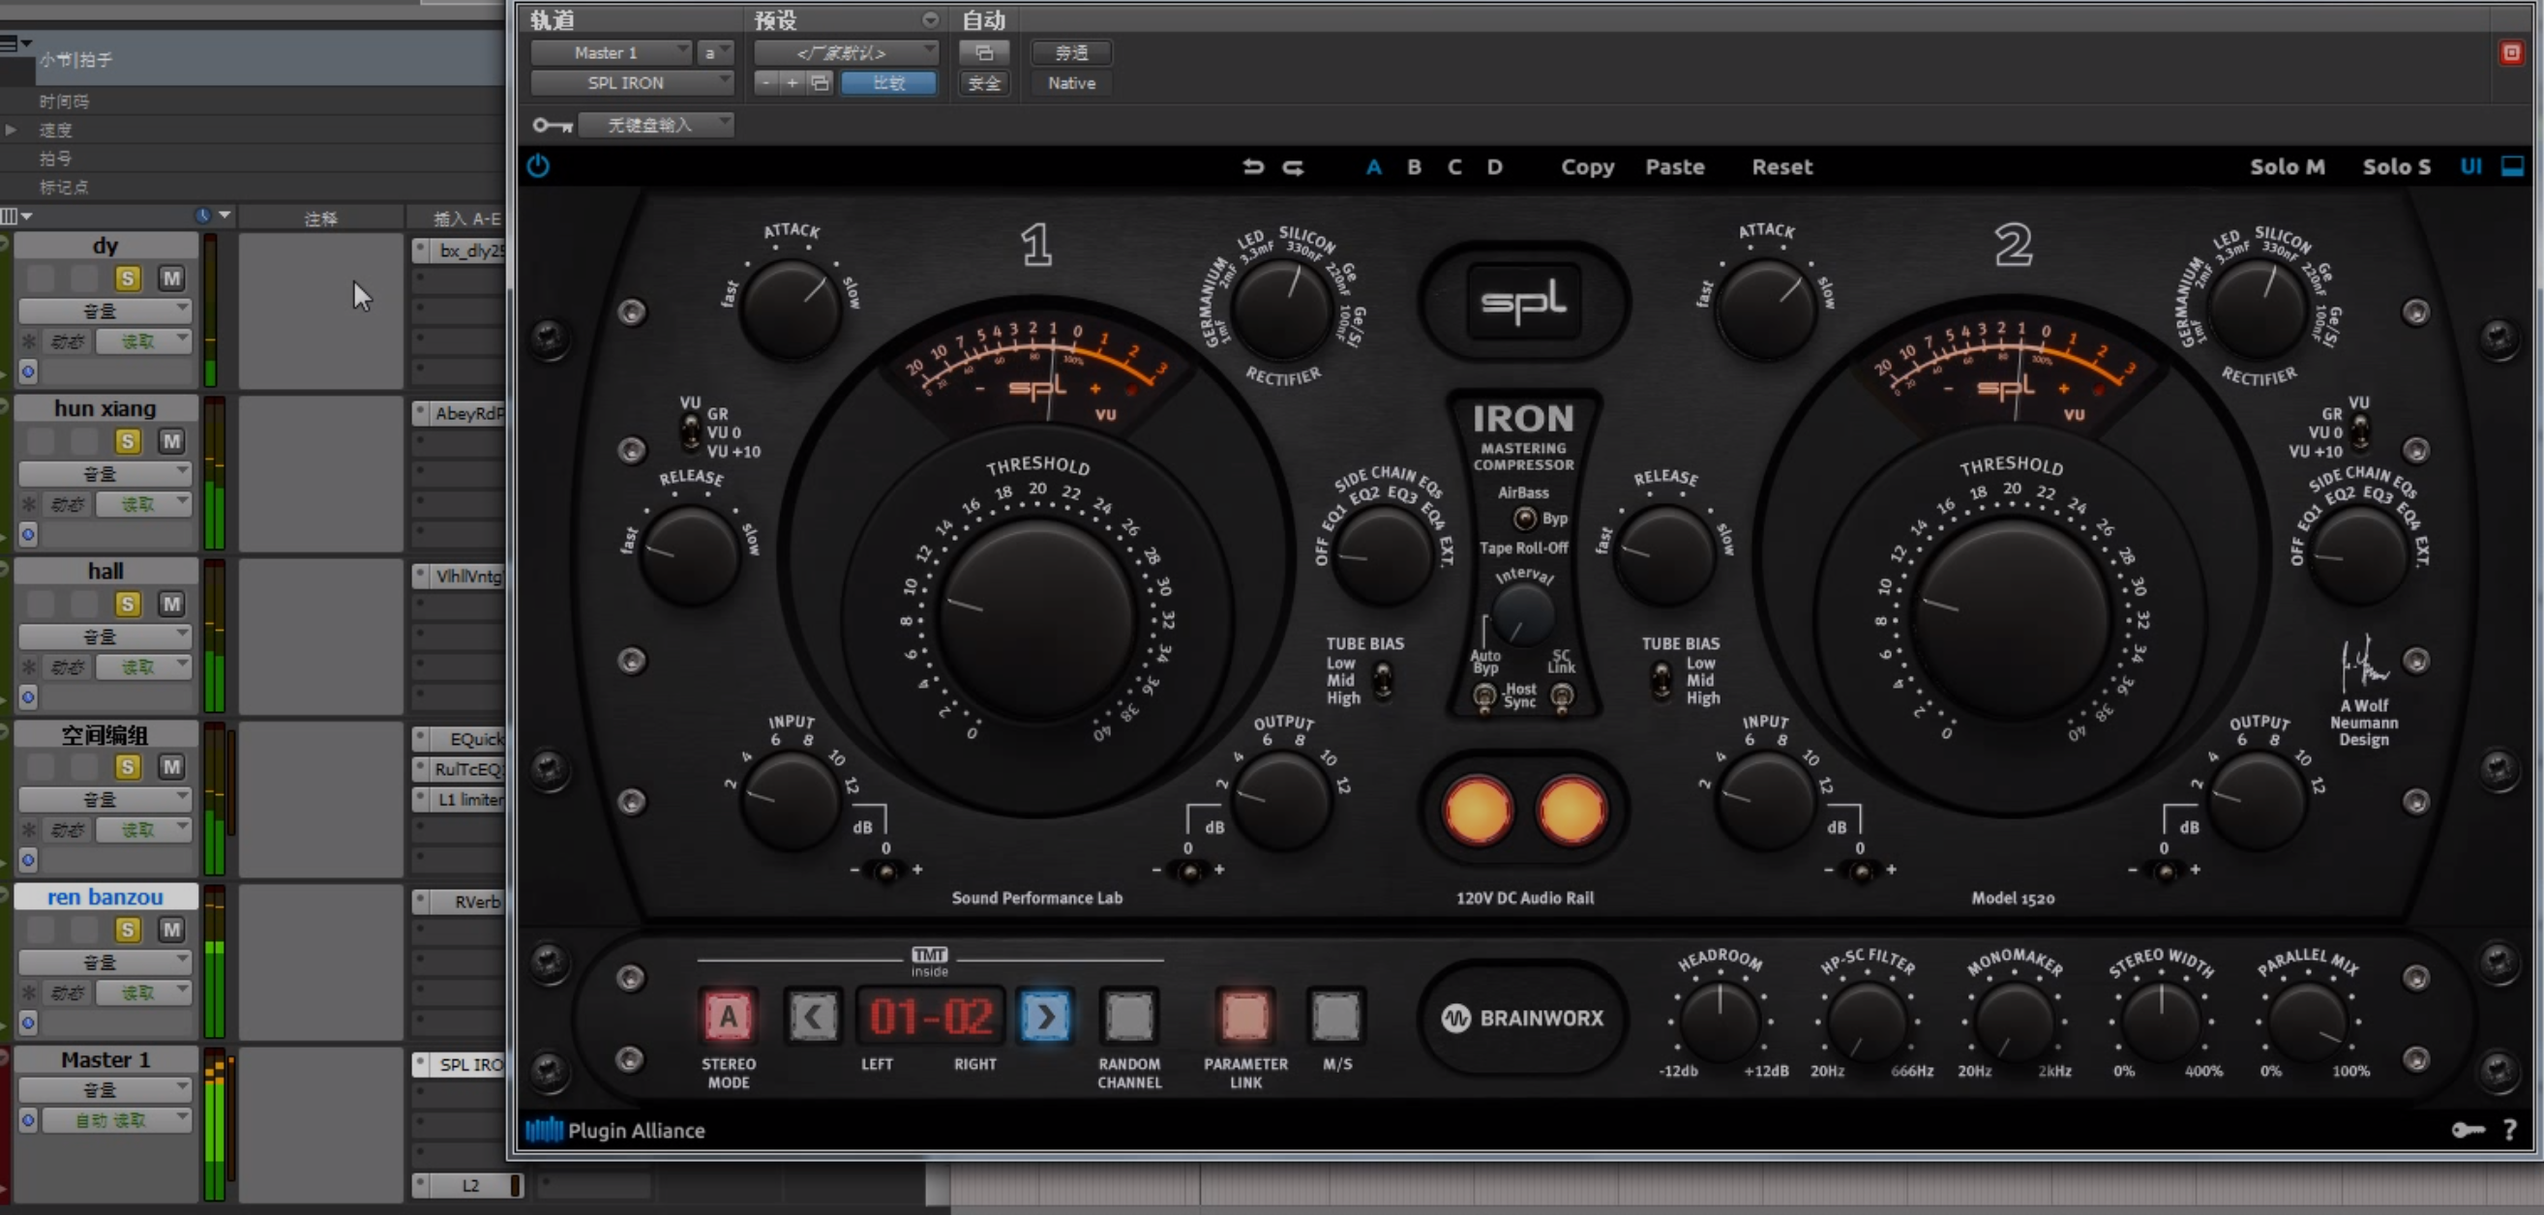
Task: Click the TMT previous channel arrow button
Action: (813, 1016)
